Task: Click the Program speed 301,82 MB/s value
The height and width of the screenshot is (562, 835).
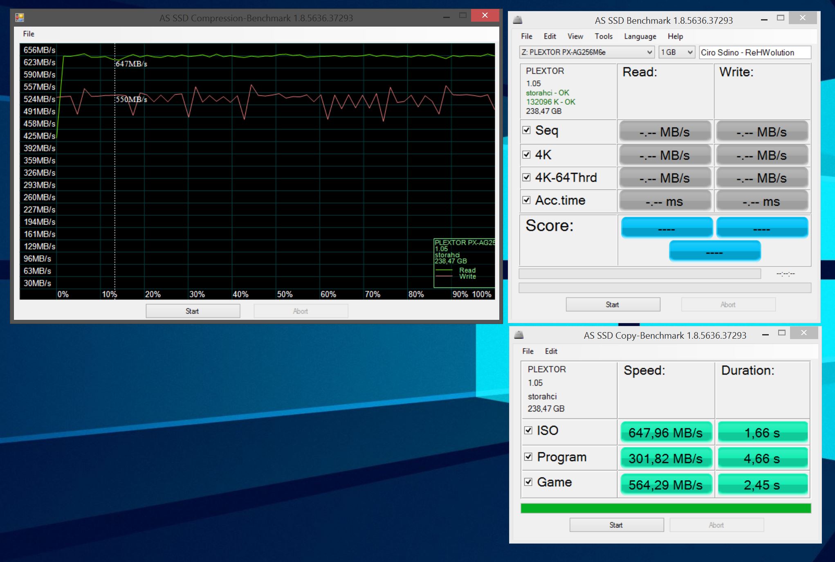Action: point(666,459)
